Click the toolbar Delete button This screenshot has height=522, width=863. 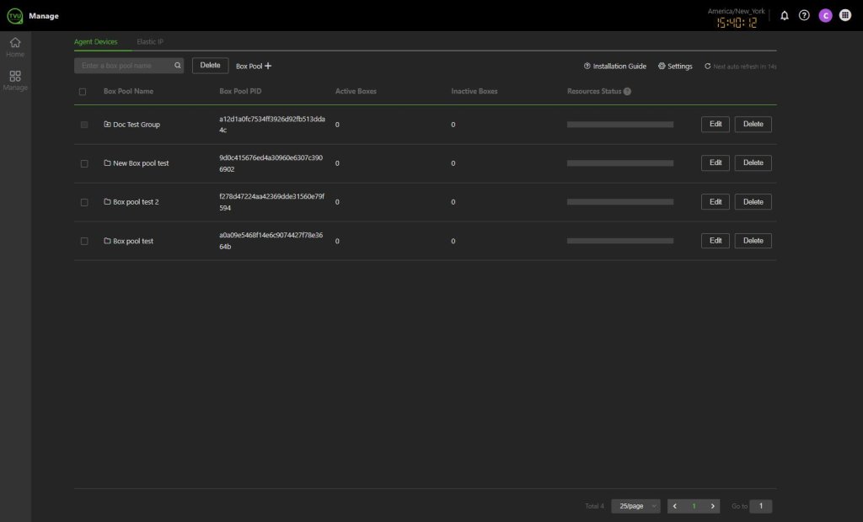(x=210, y=66)
